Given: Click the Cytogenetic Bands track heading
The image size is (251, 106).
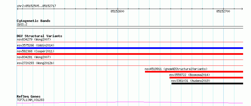Looking at the screenshot, I should coord(34,21).
